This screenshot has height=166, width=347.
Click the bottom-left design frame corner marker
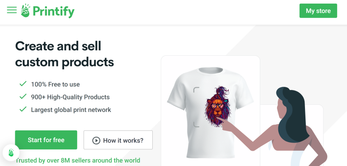196,125
